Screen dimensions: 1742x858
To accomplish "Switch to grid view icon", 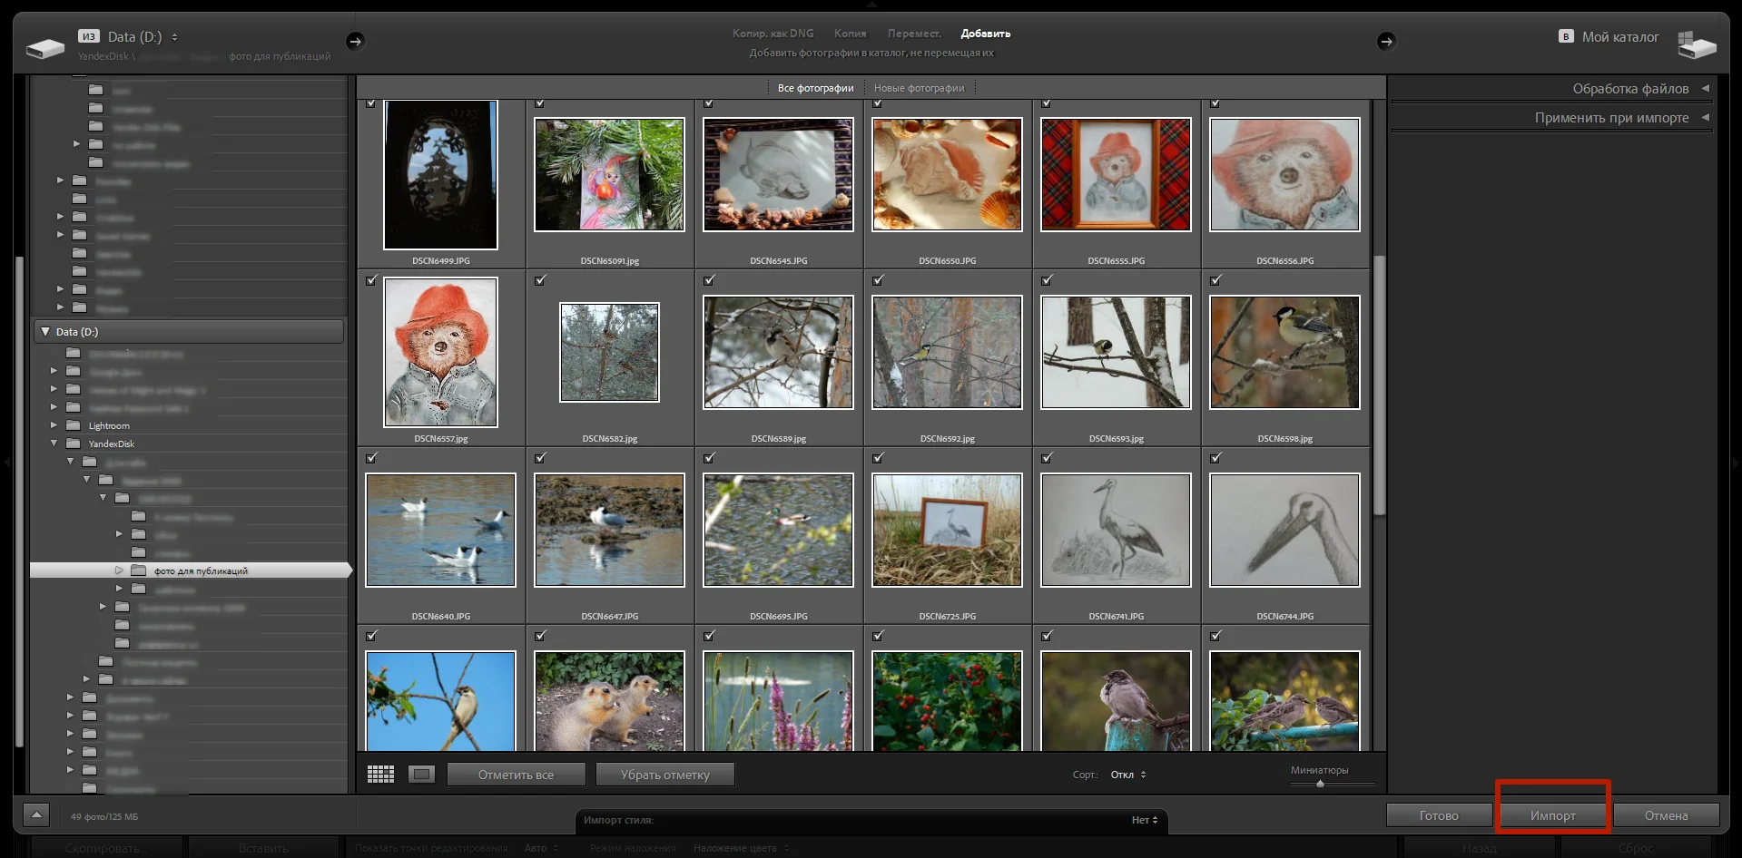I will [380, 774].
